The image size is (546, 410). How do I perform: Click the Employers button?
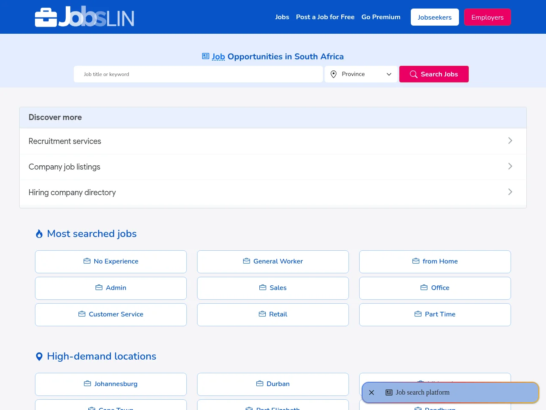pyautogui.click(x=488, y=17)
